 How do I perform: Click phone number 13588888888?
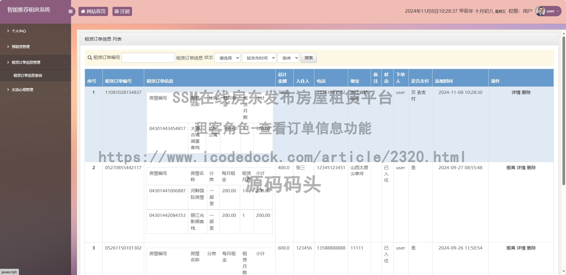tap(331, 248)
